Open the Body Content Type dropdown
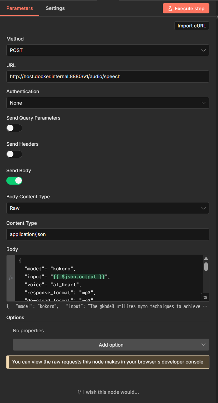The height and width of the screenshot is (403, 218). [x=108, y=208]
